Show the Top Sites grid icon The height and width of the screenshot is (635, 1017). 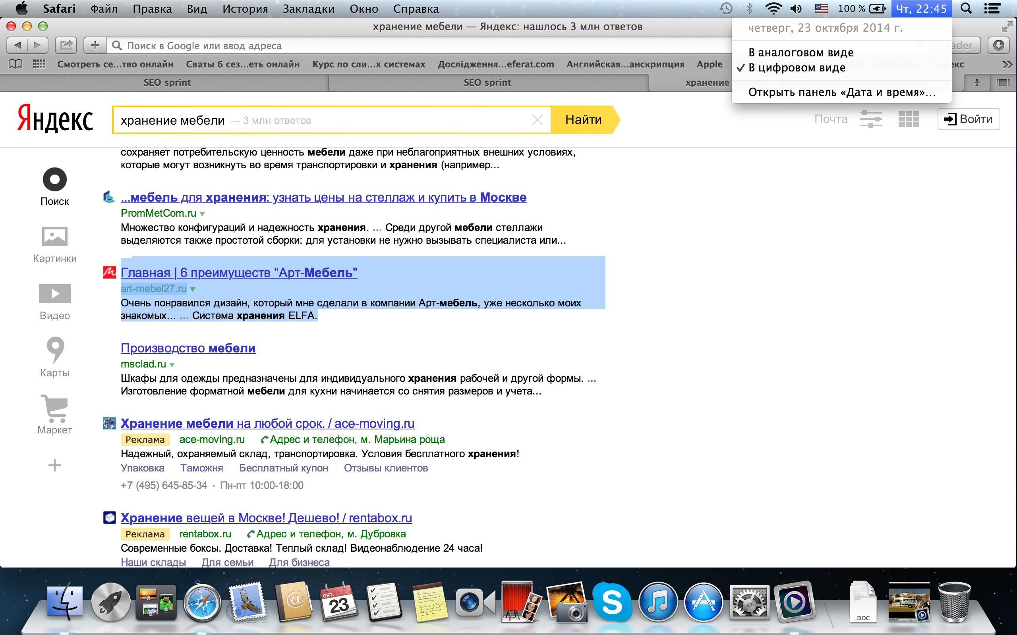click(39, 64)
